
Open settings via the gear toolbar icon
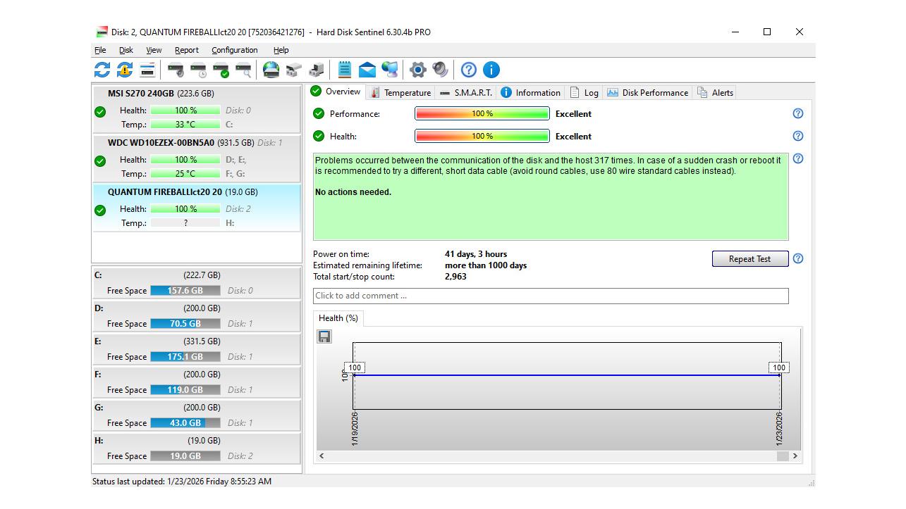point(418,70)
